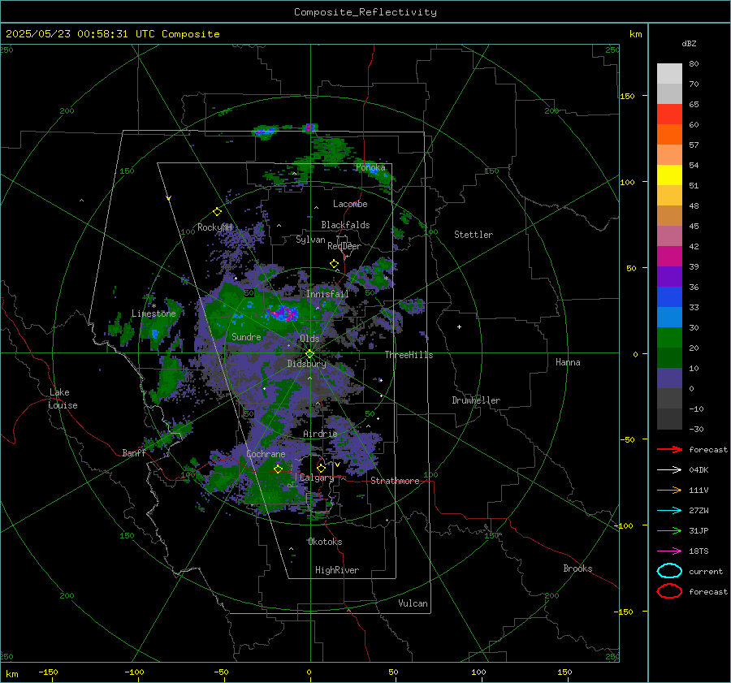The height and width of the screenshot is (683, 731).
Task: Click the red forecast ellipse legend icon
Action: (669, 591)
